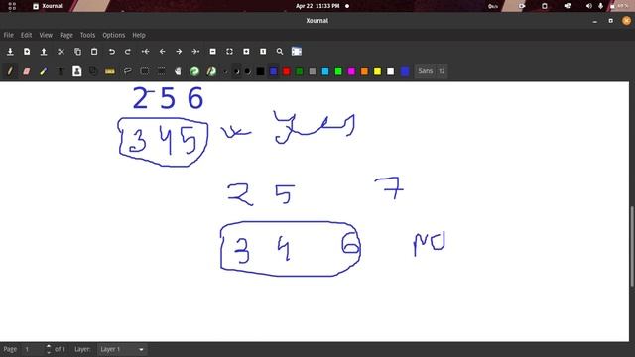This screenshot has height=357, width=635.
Task: Open a journal file
Action: tap(44, 52)
